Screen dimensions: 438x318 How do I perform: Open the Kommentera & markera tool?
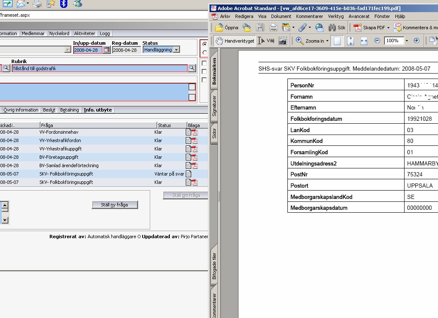(x=416, y=27)
